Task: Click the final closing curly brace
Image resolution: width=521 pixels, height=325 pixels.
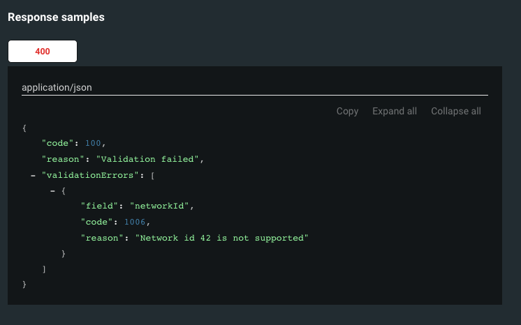Action: (24, 285)
